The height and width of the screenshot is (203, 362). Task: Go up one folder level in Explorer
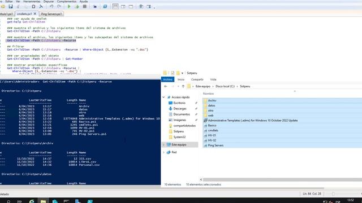point(183,86)
